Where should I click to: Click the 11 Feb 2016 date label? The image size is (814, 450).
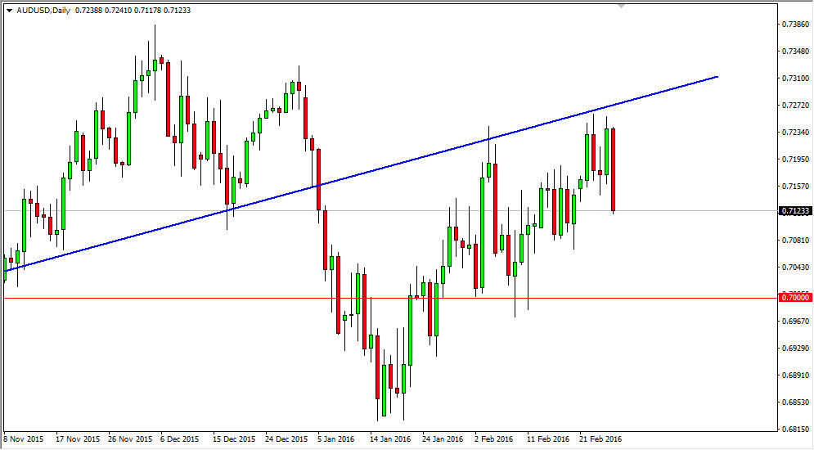[x=548, y=439]
